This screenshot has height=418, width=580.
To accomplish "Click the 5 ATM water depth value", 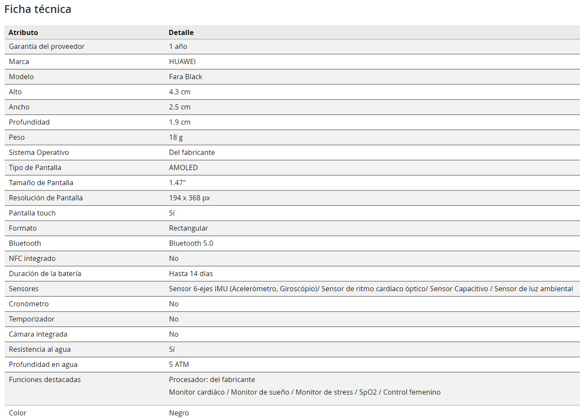I will coord(179,364).
